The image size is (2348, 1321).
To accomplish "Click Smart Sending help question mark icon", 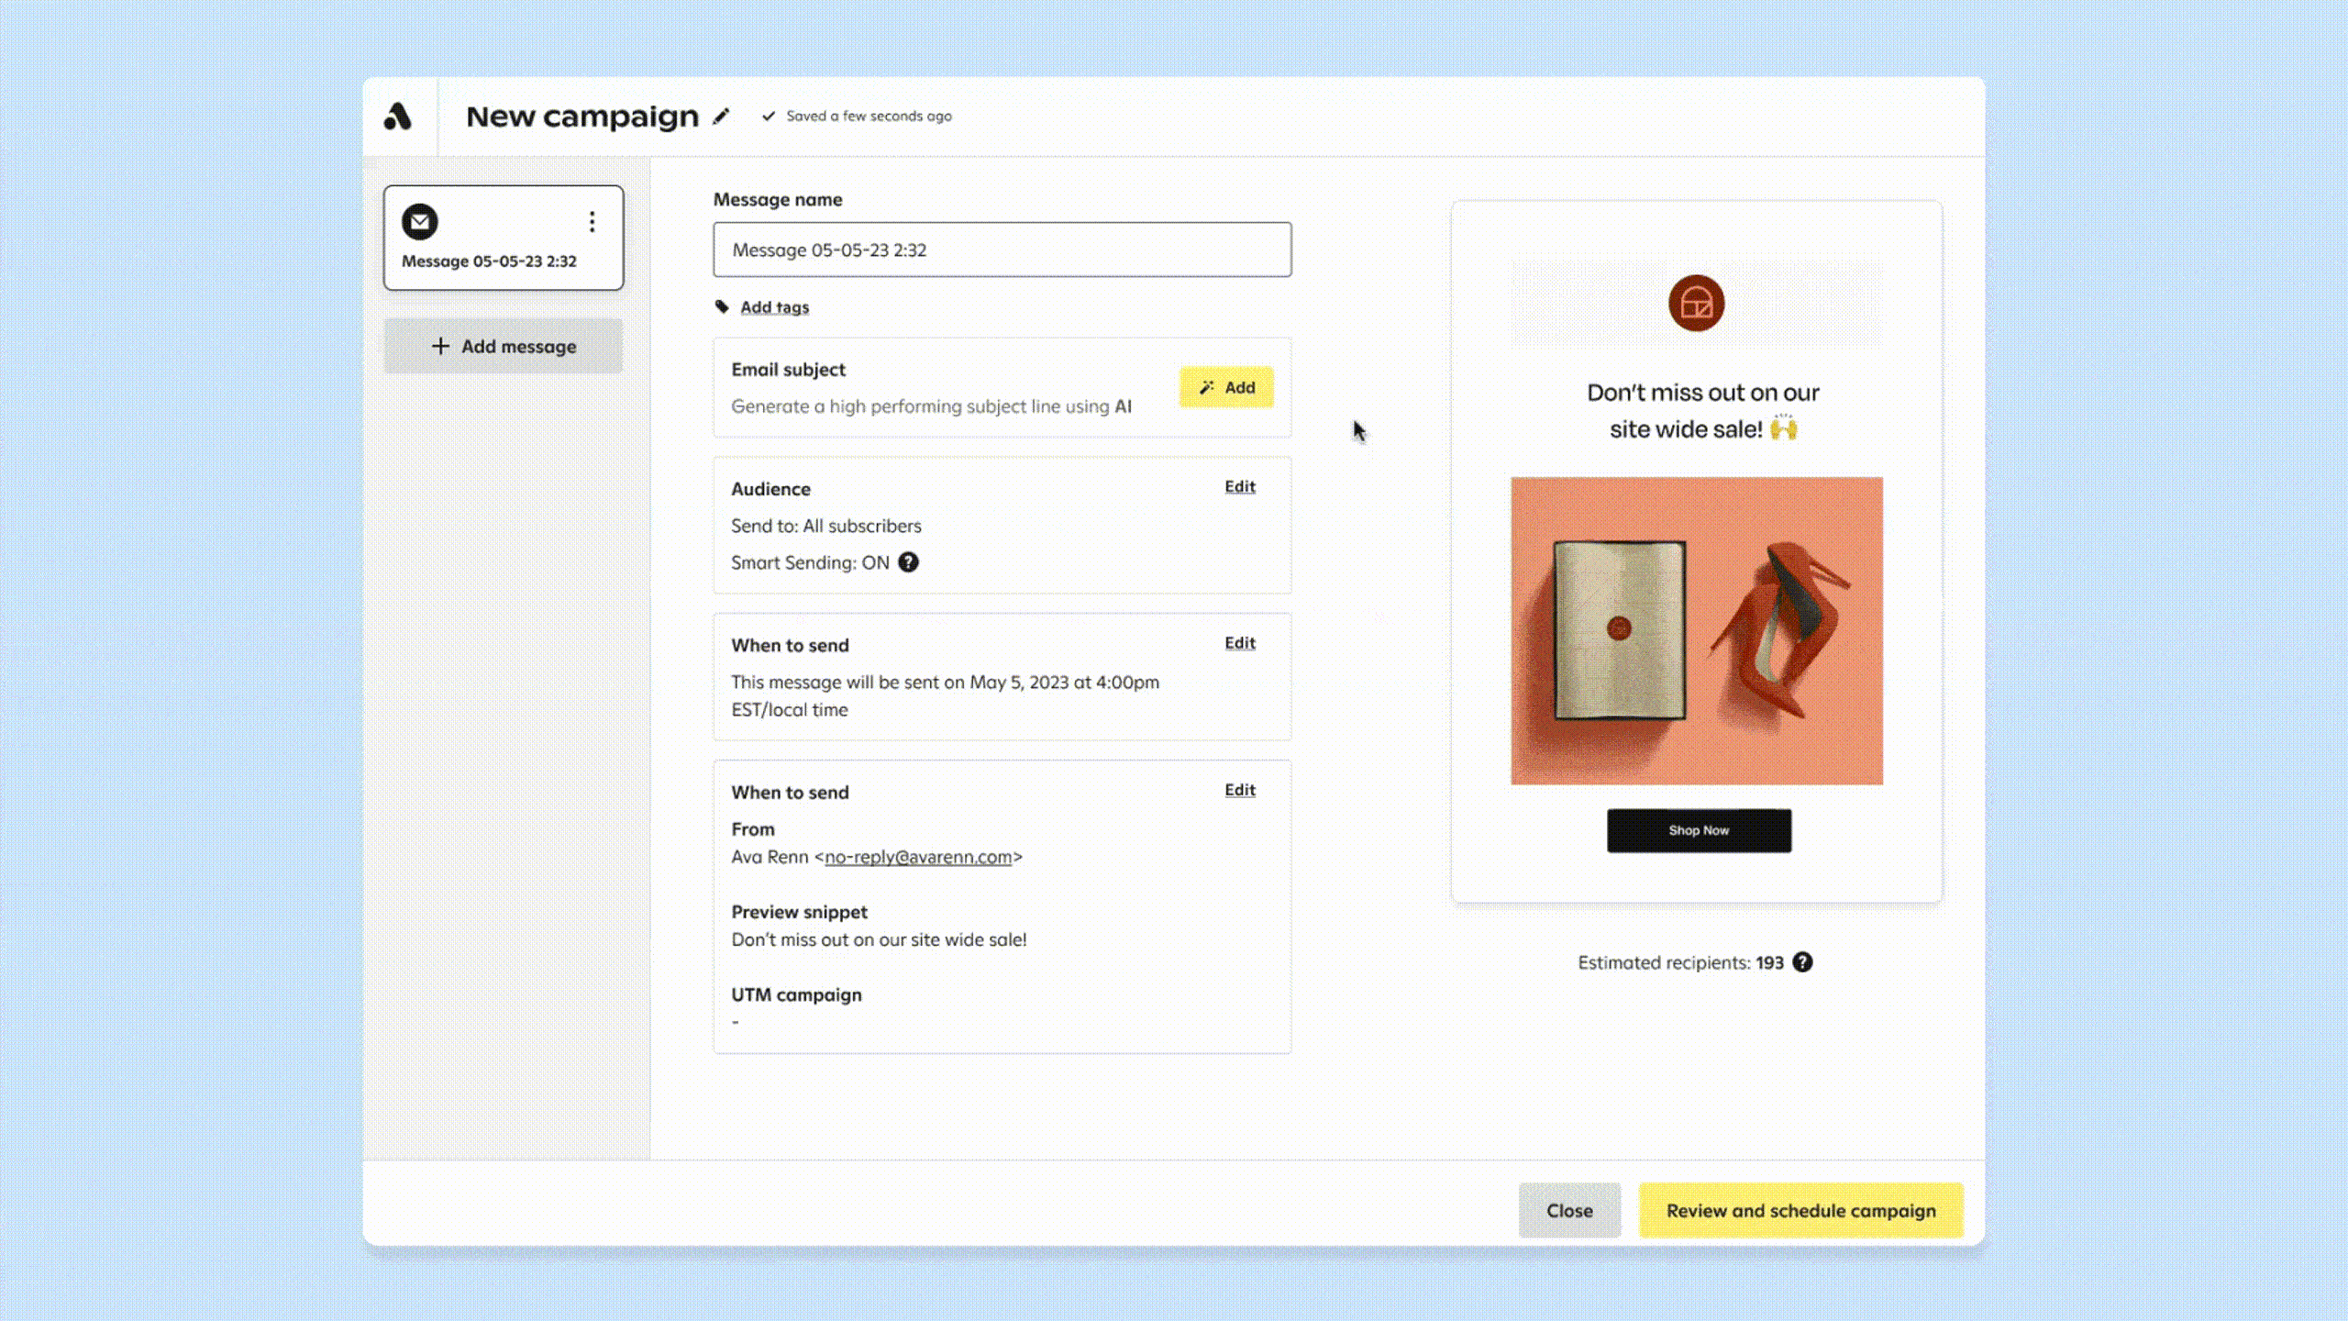I will (908, 562).
